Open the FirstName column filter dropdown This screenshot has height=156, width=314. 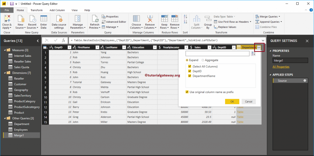97,47
